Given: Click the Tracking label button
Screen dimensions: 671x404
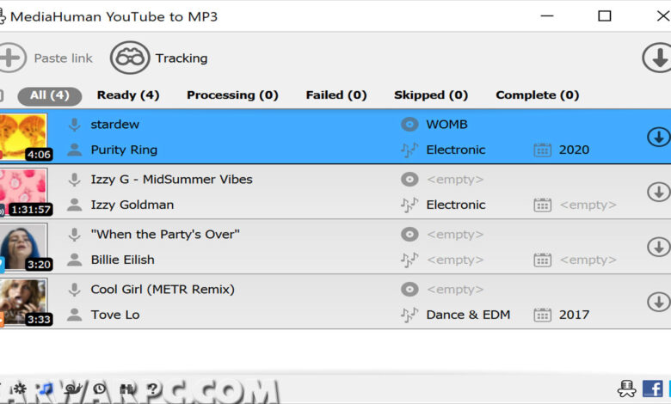Looking at the screenshot, I should click(x=182, y=58).
